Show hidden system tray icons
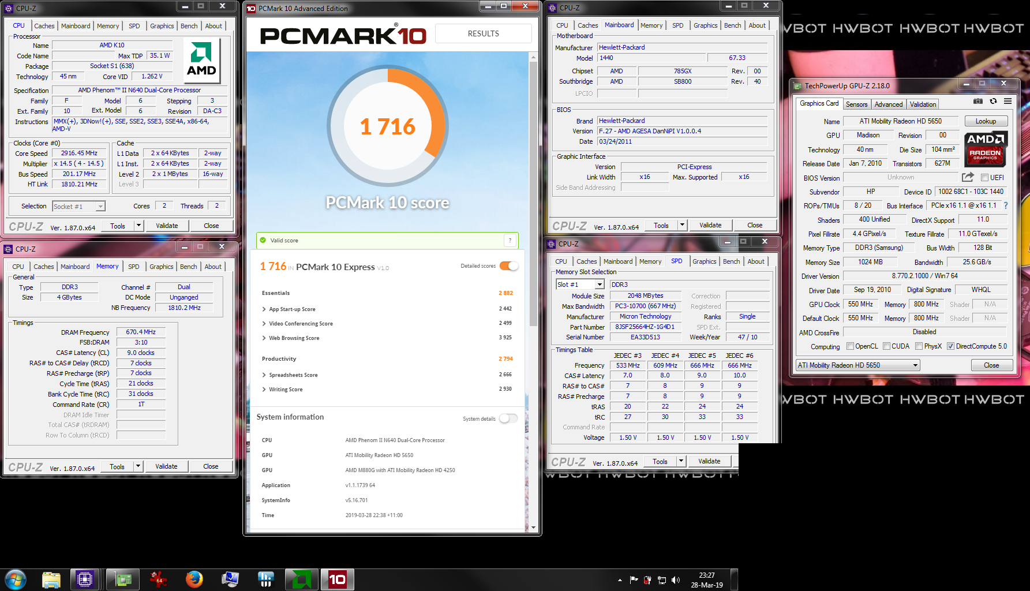This screenshot has height=591, width=1030. click(620, 580)
